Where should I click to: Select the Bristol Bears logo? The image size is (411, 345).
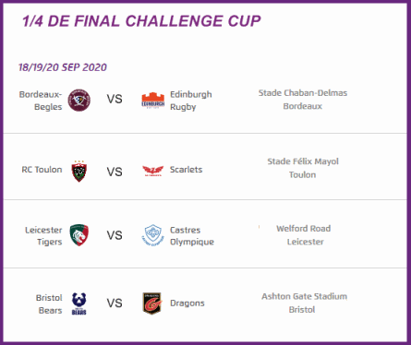point(79,303)
